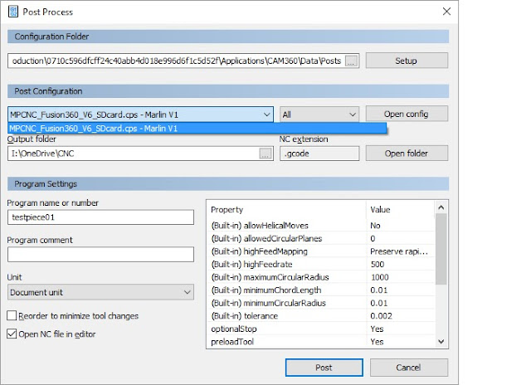Click the Cancel button
Screen dimensions: 531x385
409,368
